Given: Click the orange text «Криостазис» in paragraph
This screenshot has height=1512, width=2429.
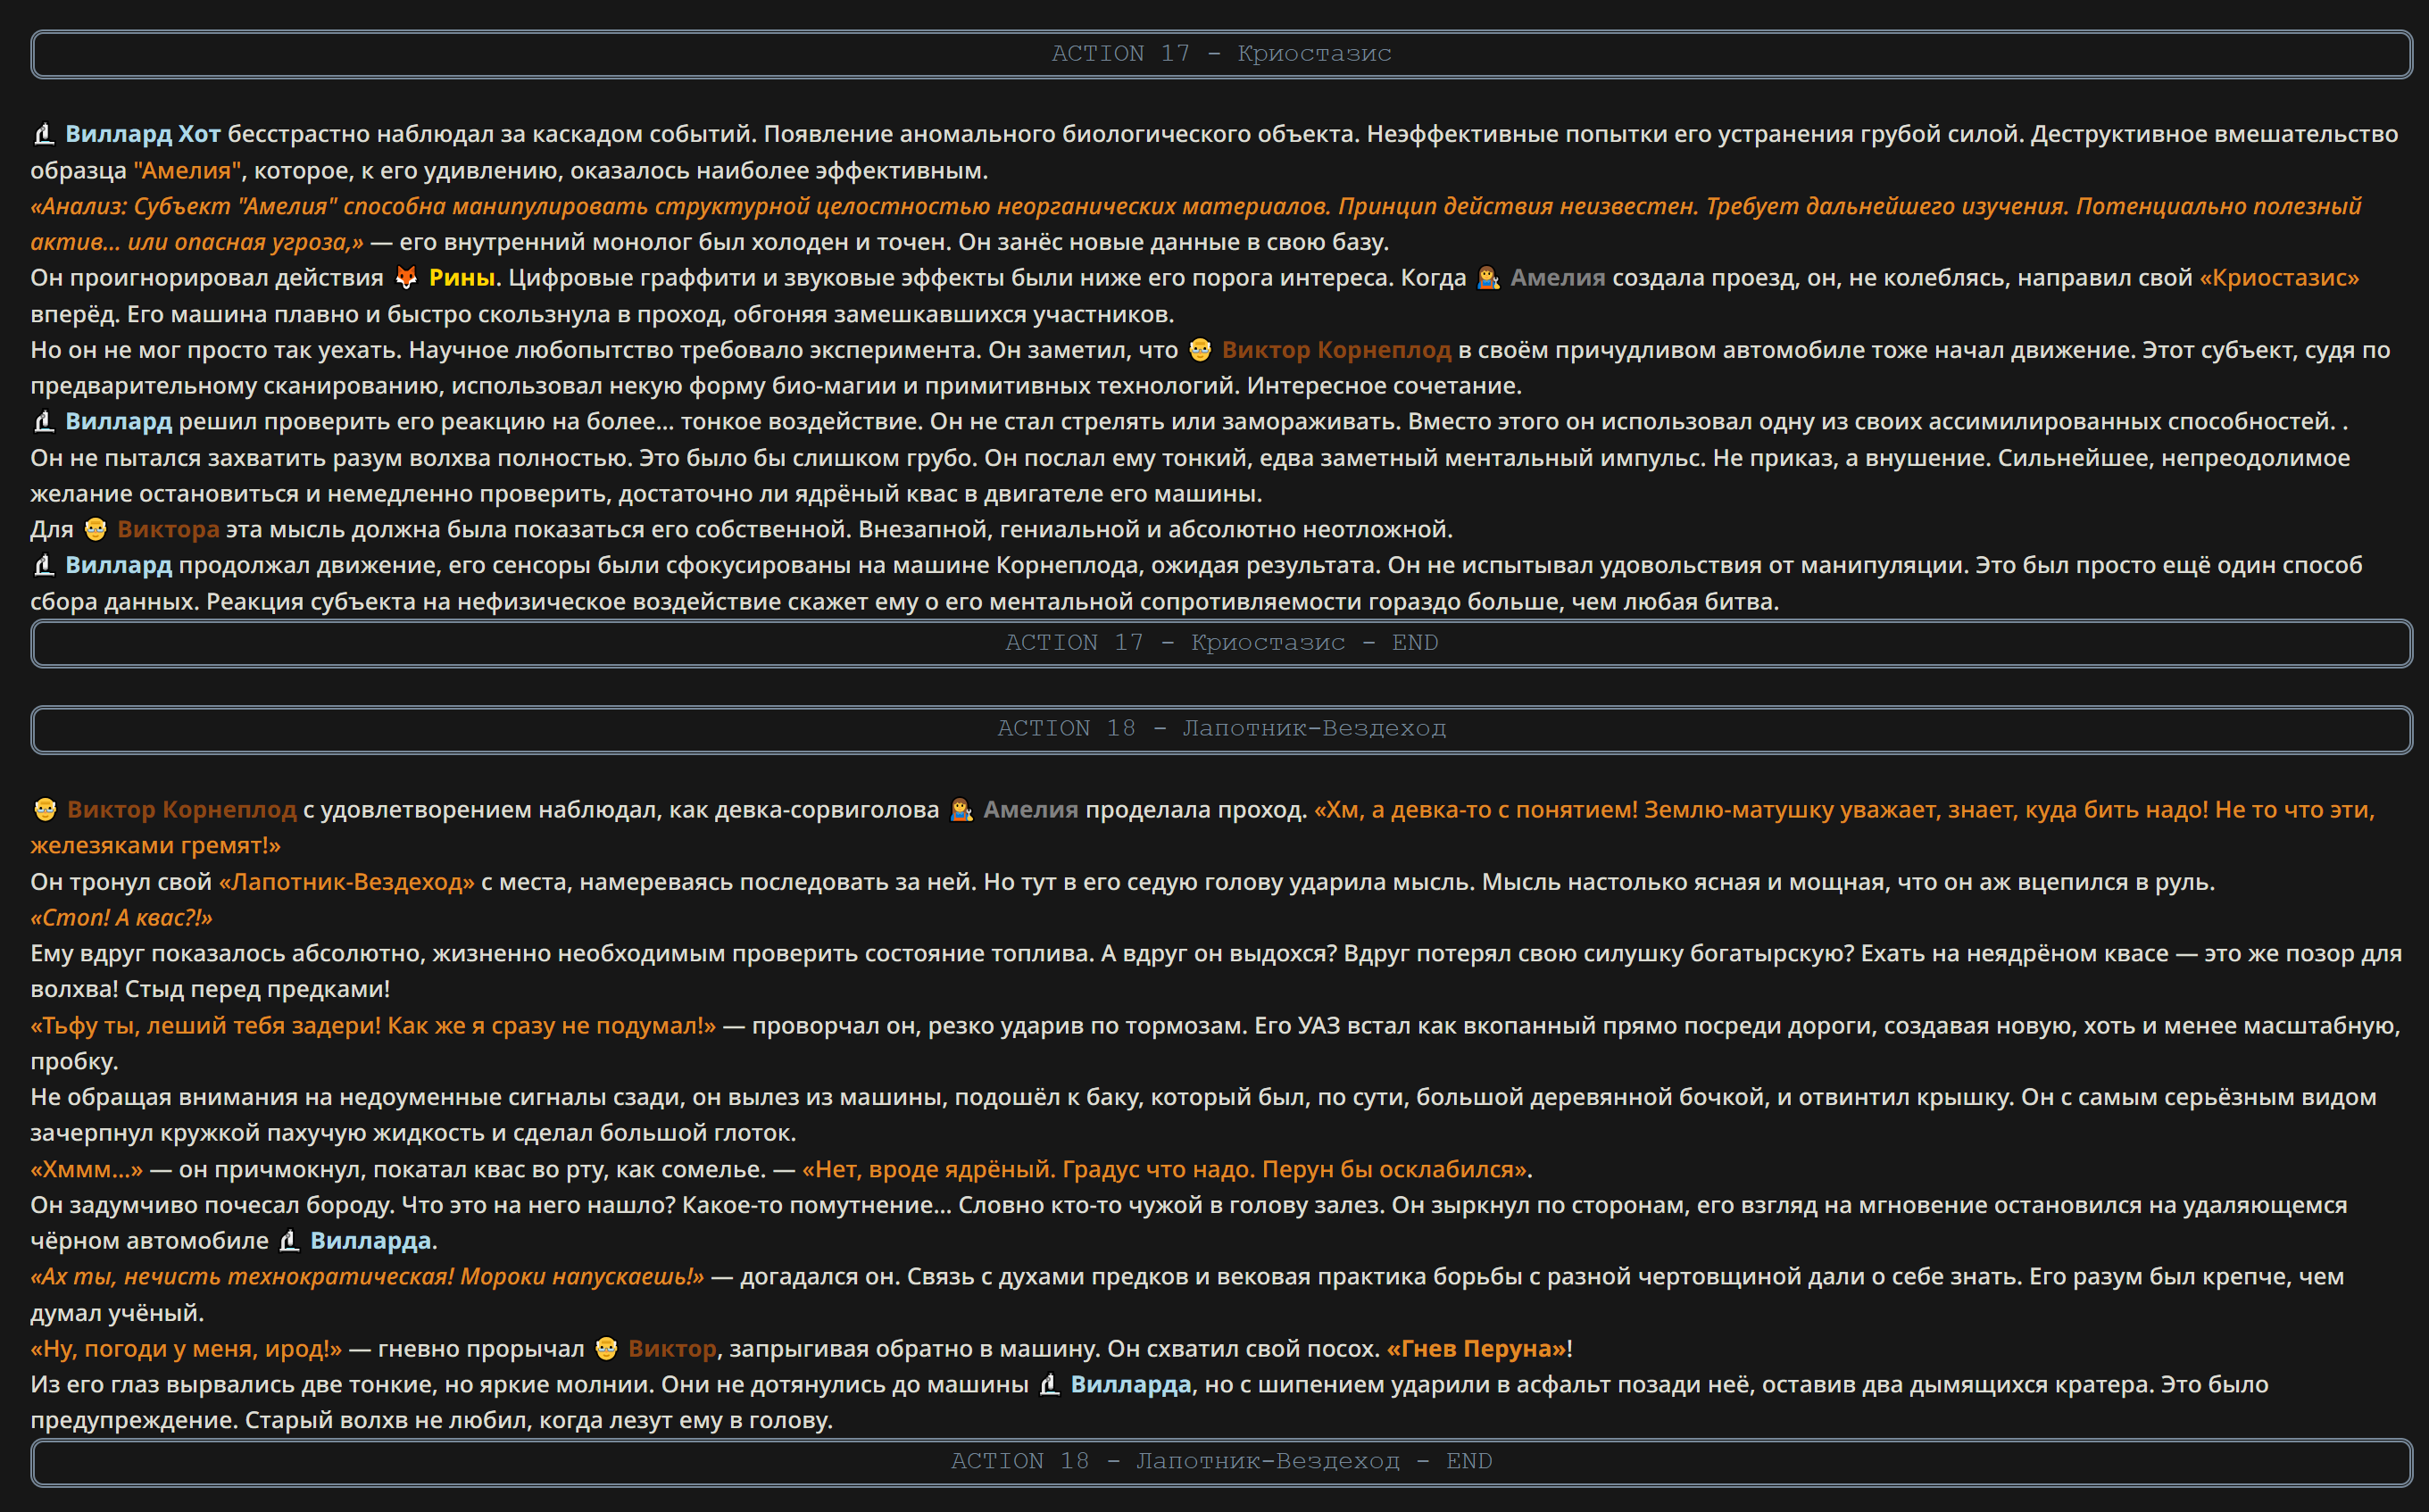Looking at the screenshot, I should (x=2279, y=277).
